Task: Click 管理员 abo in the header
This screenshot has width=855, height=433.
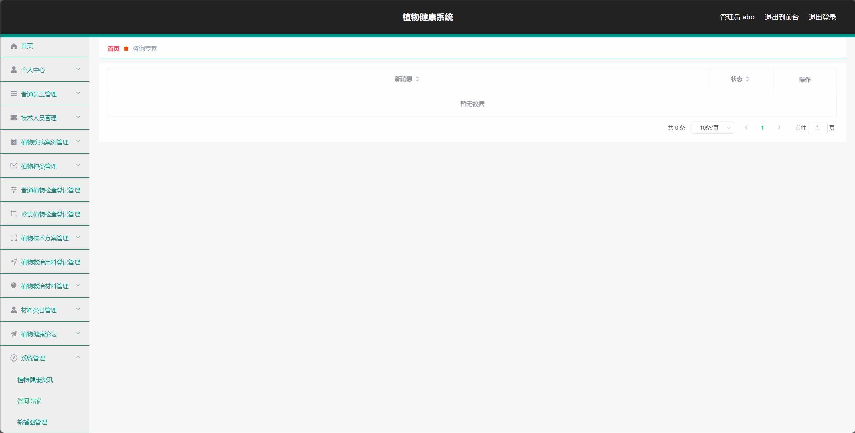Action: point(737,17)
